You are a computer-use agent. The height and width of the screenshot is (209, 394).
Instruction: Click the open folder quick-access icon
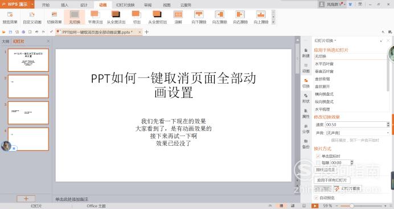click(4, 32)
